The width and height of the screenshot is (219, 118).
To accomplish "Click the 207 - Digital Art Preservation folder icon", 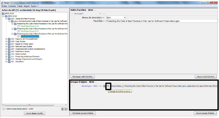I will 9,44.
